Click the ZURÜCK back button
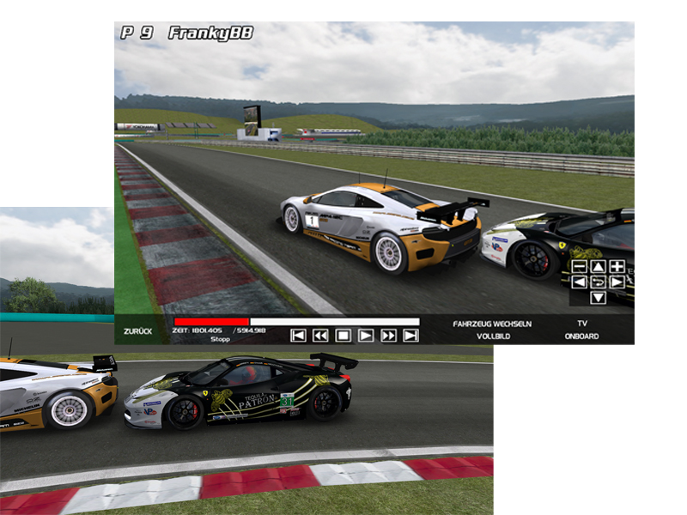This screenshot has height=515, width=687. [x=137, y=330]
